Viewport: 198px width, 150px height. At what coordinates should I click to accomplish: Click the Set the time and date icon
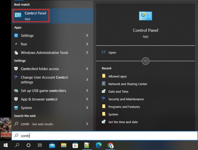tap(104, 122)
